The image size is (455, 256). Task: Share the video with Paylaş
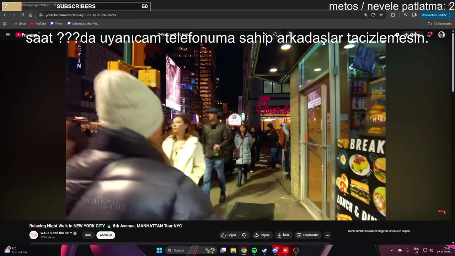click(x=262, y=235)
